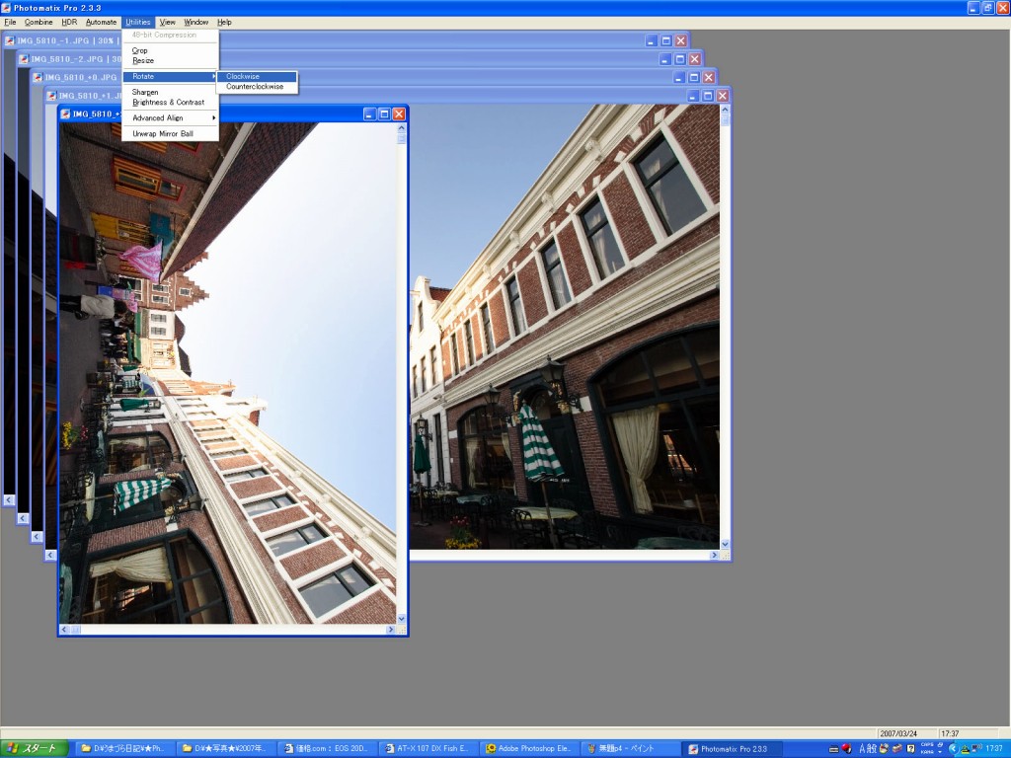This screenshot has width=1011, height=758.
Task: Click the IMG_5810_+0.JPG window's scroll-left arrow
Action: [x=37, y=536]
